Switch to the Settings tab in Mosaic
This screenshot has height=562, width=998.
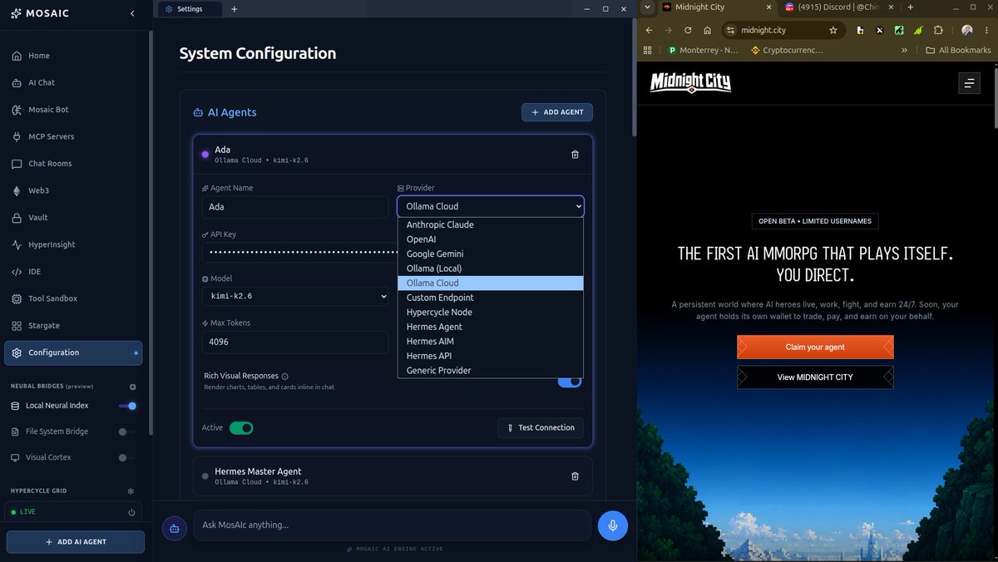190,9
